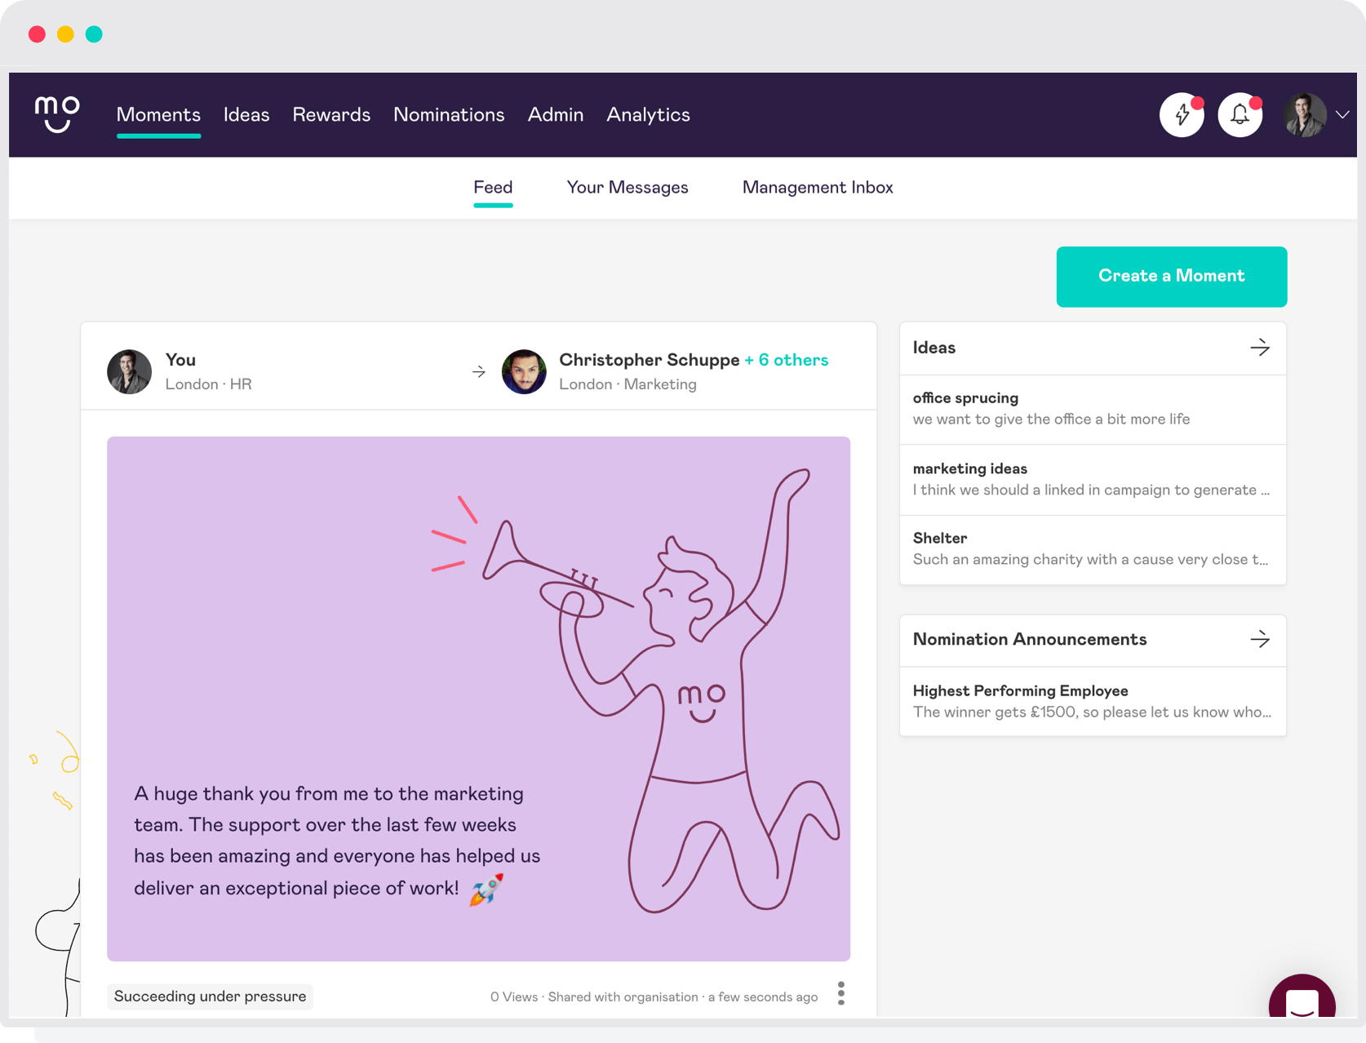Open the three-dot menu on the moment
The height and width of the screenshot is (1043, 1366).
[841, 993]
